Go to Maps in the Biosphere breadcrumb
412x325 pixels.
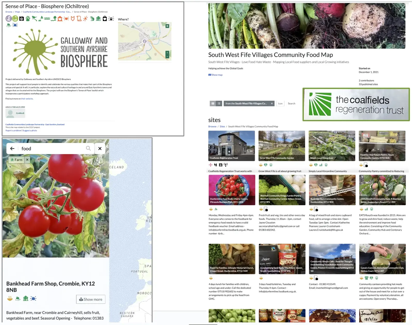[x=18, y=12]
